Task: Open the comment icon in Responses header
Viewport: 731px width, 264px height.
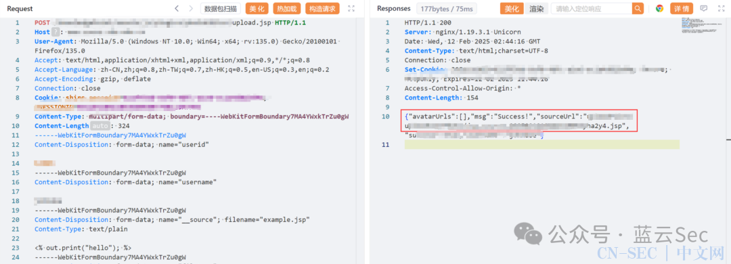Action: tap(703, 8)
